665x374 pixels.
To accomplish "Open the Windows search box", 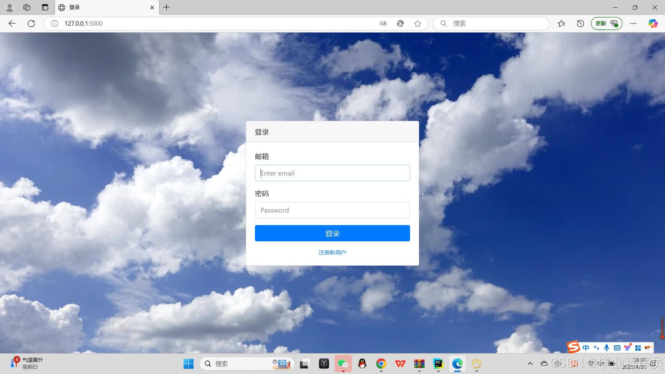I will pos(236,364).
